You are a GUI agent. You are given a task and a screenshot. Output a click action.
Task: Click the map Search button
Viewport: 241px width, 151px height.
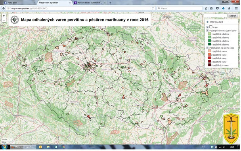[233, 16]
